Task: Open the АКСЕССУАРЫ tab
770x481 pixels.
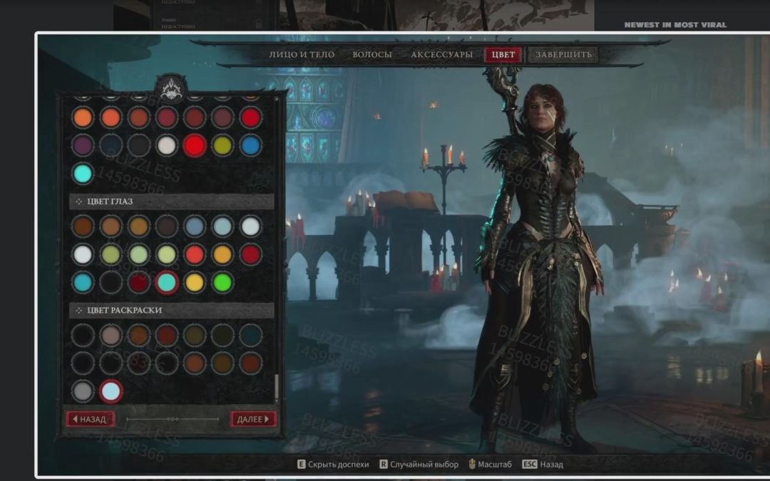Action: [x=441, y=54]
